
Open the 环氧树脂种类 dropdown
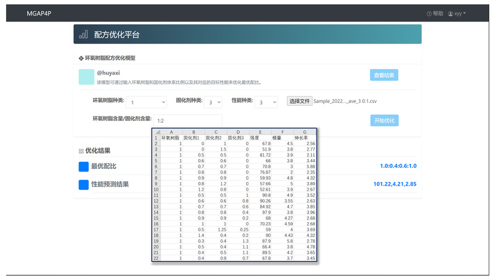(x=147, y=102)
